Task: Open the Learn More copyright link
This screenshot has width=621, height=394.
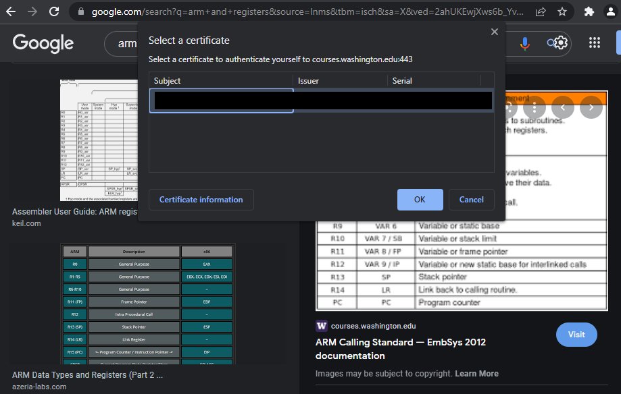Action: click(476, 374)
